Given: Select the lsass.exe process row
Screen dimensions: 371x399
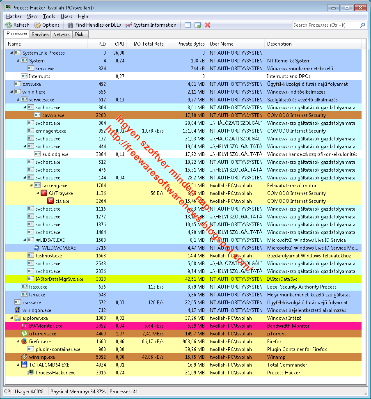Looking at the screenshot, I should [183, 287].
